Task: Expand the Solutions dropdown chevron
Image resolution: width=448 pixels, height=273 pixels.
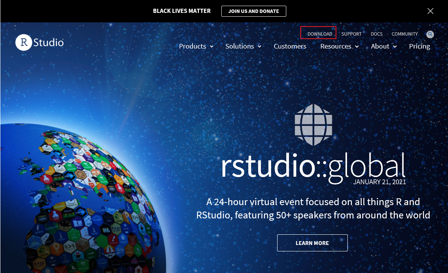Action: click(259, 47)
